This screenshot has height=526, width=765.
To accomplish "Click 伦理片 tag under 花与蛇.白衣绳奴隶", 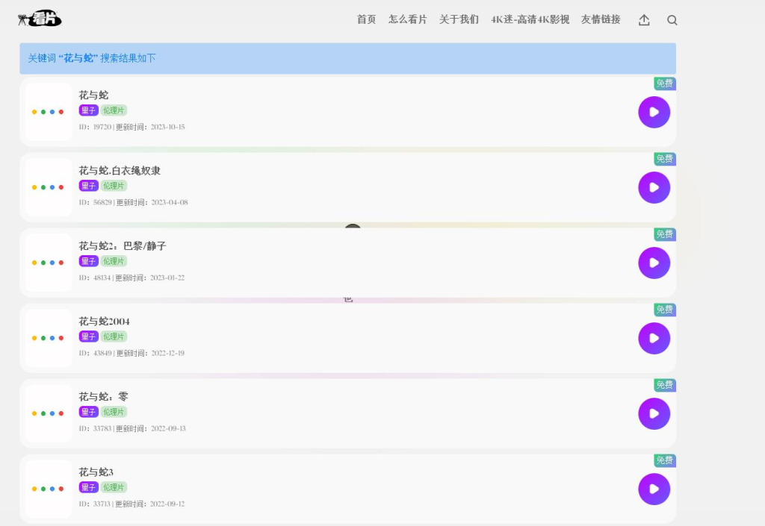I will [114, 186].
